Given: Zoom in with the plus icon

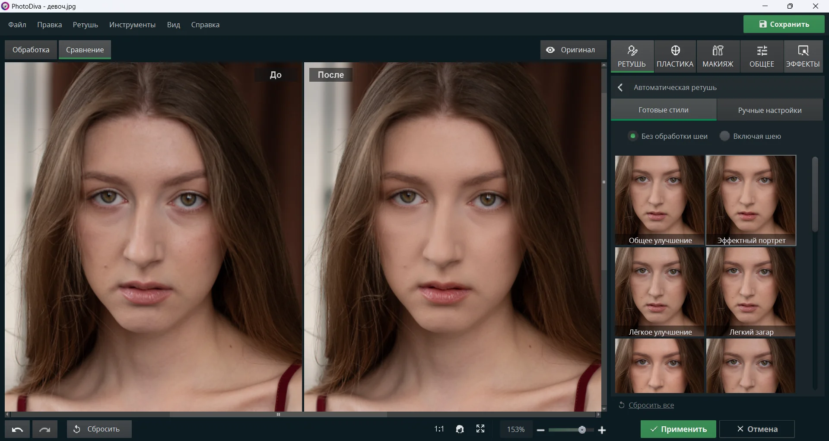Looking at the screenshot, I should tap(602, 430).
